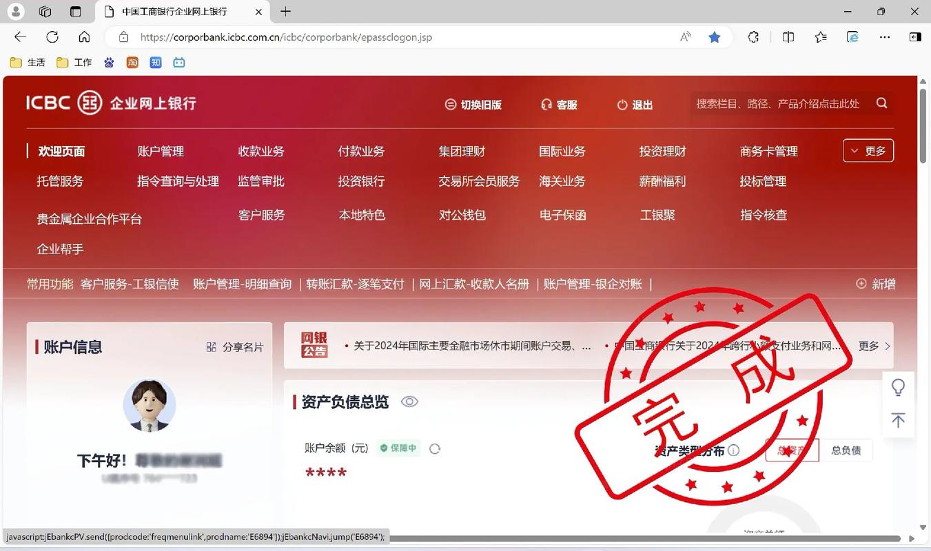The height and width of the screenshot is (551, 931).
Task: Open the 指令查询与处理 menu
Action: [178, 181]
